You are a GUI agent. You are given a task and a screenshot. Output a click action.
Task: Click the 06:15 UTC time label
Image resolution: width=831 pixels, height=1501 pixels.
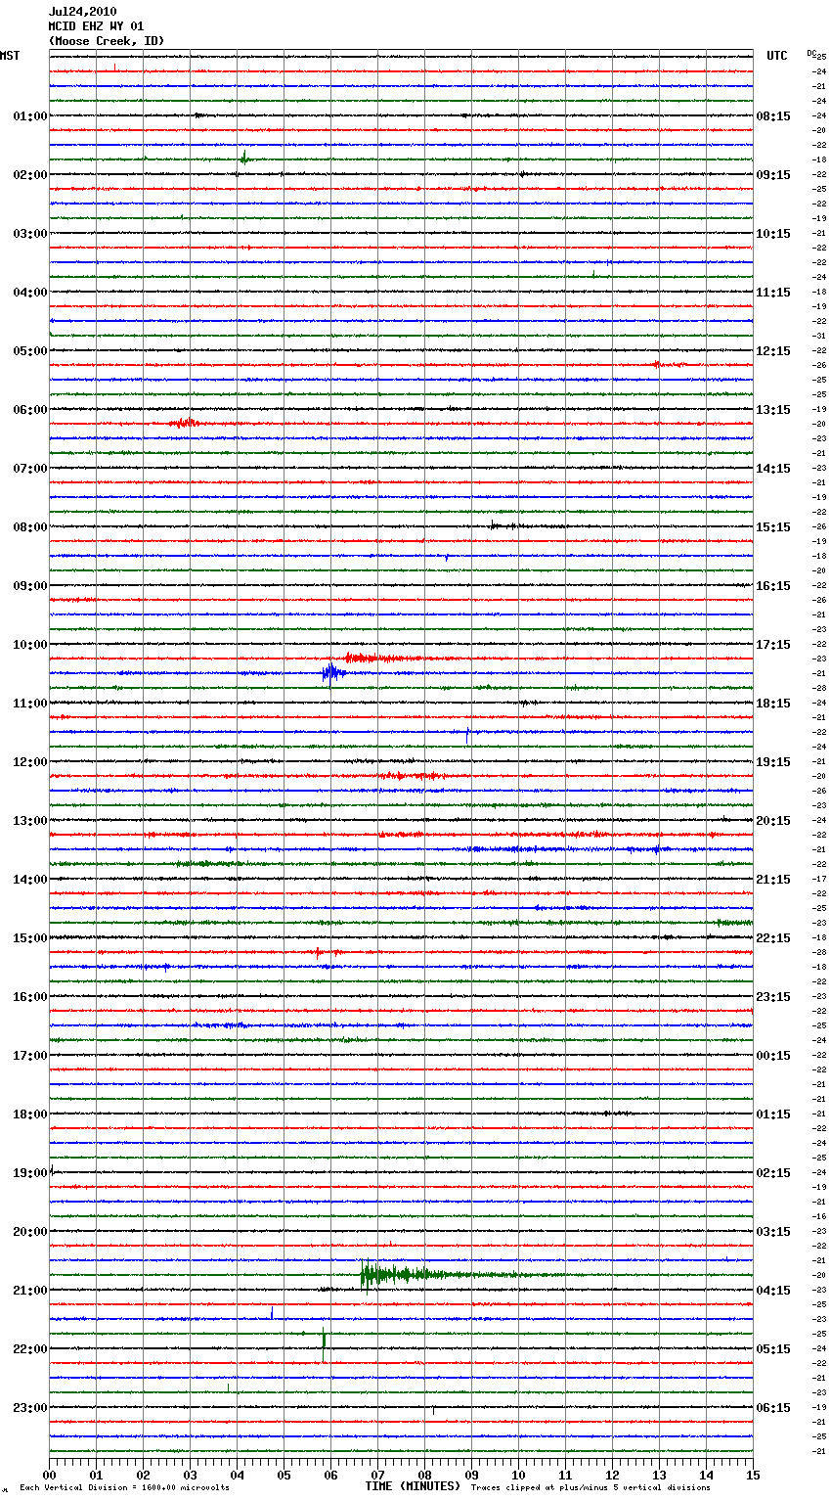[773, 1408]
